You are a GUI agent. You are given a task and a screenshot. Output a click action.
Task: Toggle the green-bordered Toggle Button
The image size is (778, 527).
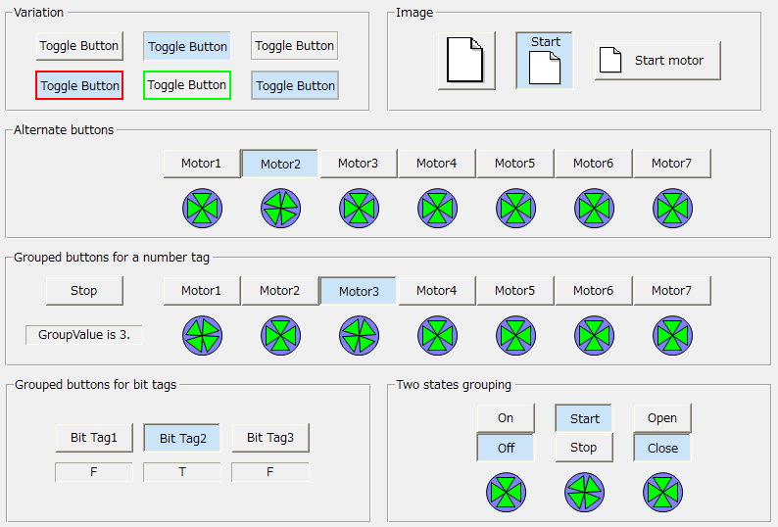(187, 85)
